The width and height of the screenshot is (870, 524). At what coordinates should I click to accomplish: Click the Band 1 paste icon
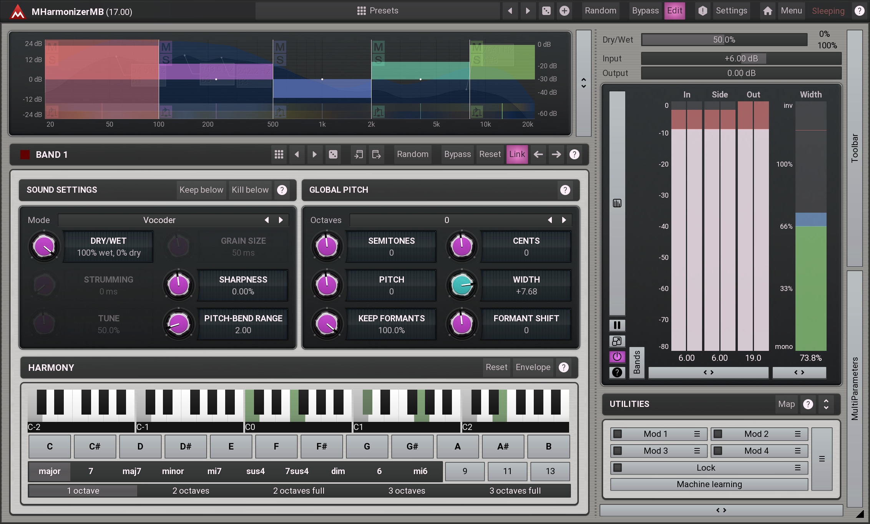pos(376,154)
